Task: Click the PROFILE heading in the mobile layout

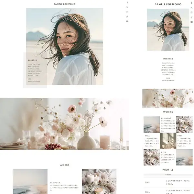Action: pyautogui.click(x=168, y=170)
